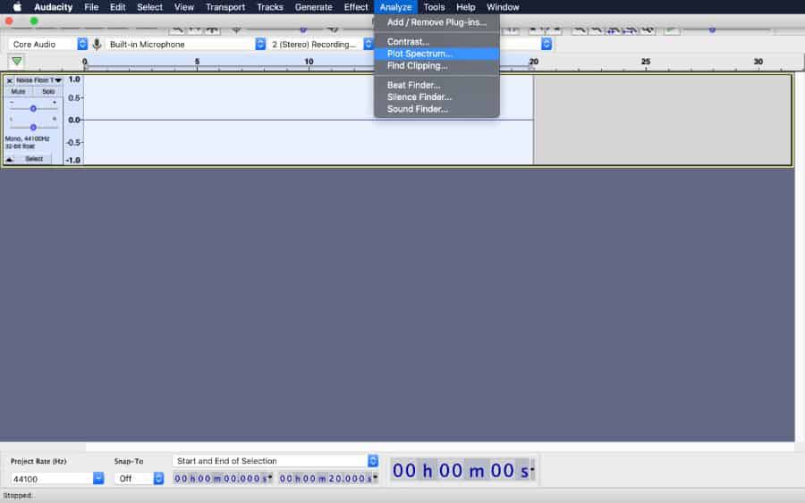Open the Effect menu
The height and width of the screenshot is (503, 805).
point(356,7)
